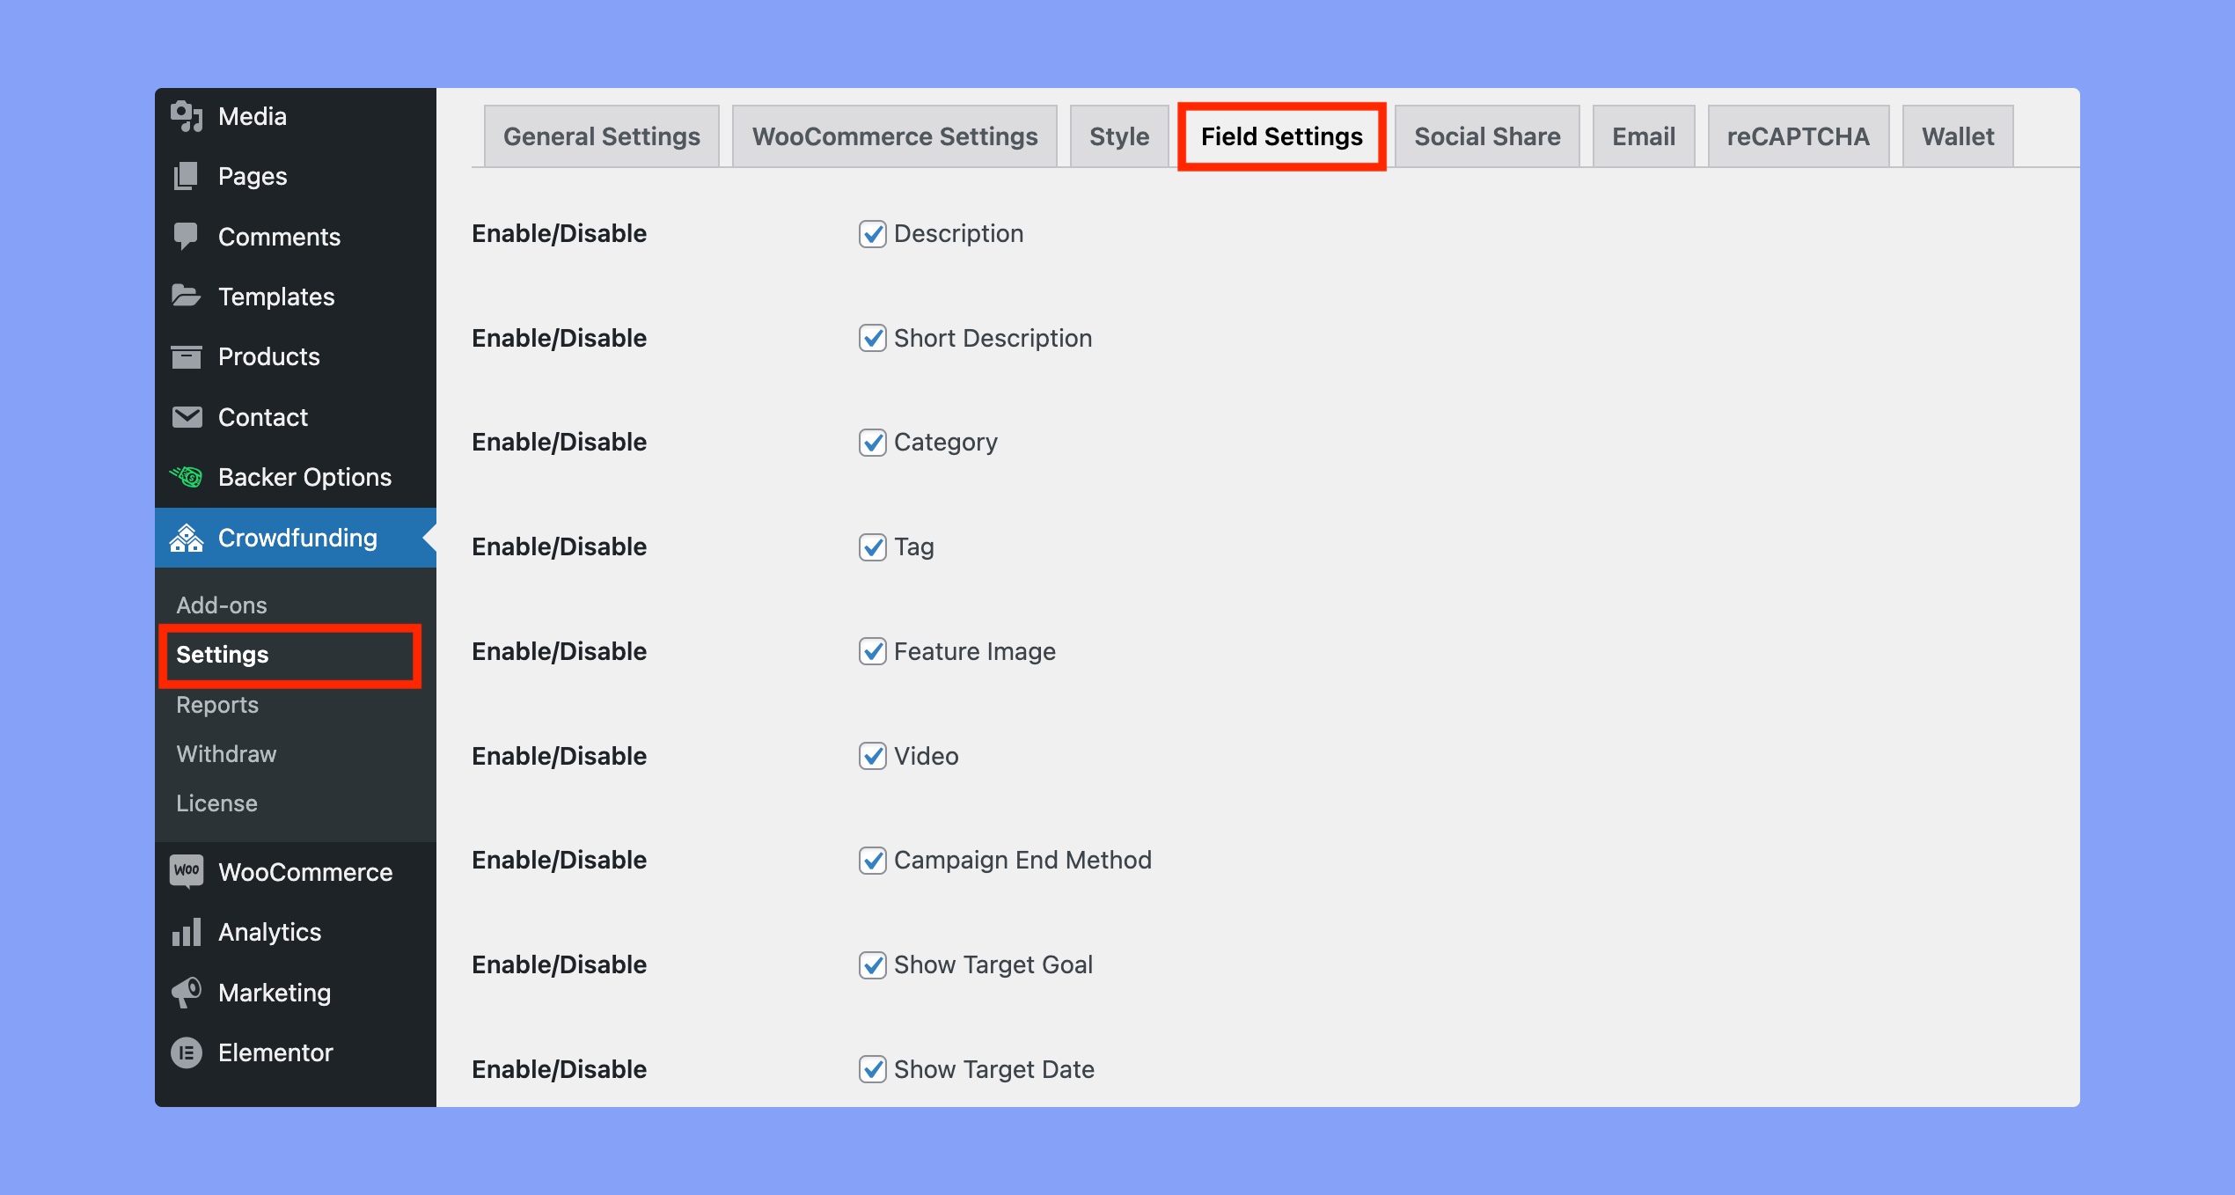Switch to the Social Share tab
This screenshot has height=1195, width=2235.
pos(1484,136)
